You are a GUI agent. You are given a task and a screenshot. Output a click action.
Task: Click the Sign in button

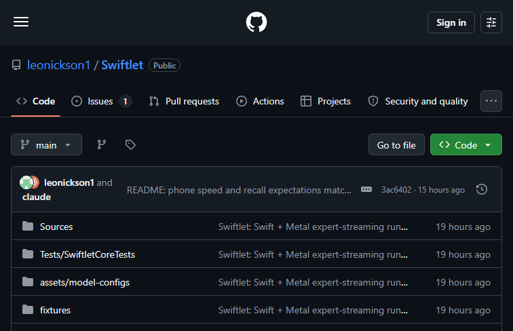pyautogui.click(x=451, y=22)
